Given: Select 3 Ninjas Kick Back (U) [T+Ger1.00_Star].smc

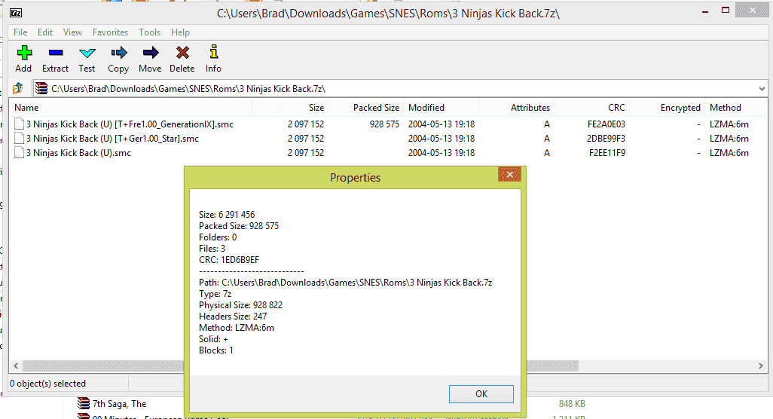Looking at the screenshot, I should [112, 138].
